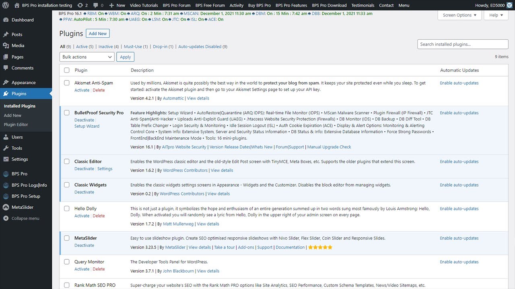
Task: Enable auto-updates for Query Monitor
Action: (x=459, y=262)
